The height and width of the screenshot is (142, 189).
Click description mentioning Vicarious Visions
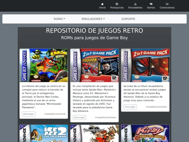pyautogui.click(x=94, y=99)
